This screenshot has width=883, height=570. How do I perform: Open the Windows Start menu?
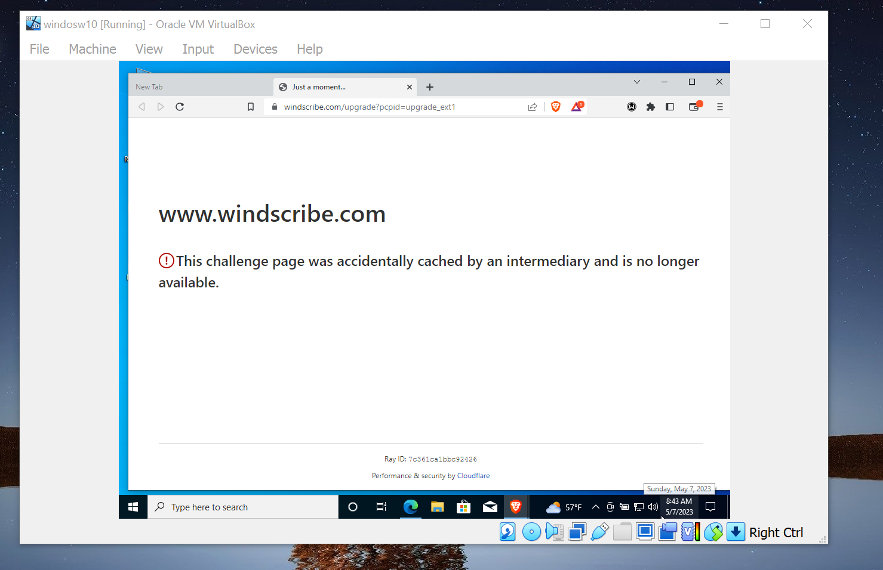(x=133, y=507)
